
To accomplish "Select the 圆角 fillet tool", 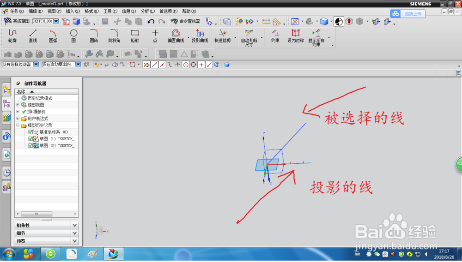I will [94, 36].
